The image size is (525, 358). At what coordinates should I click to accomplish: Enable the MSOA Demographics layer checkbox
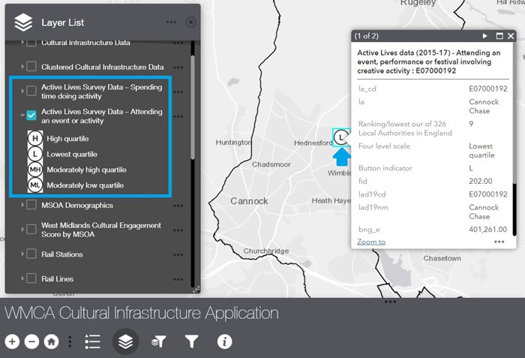pos(31,205)
